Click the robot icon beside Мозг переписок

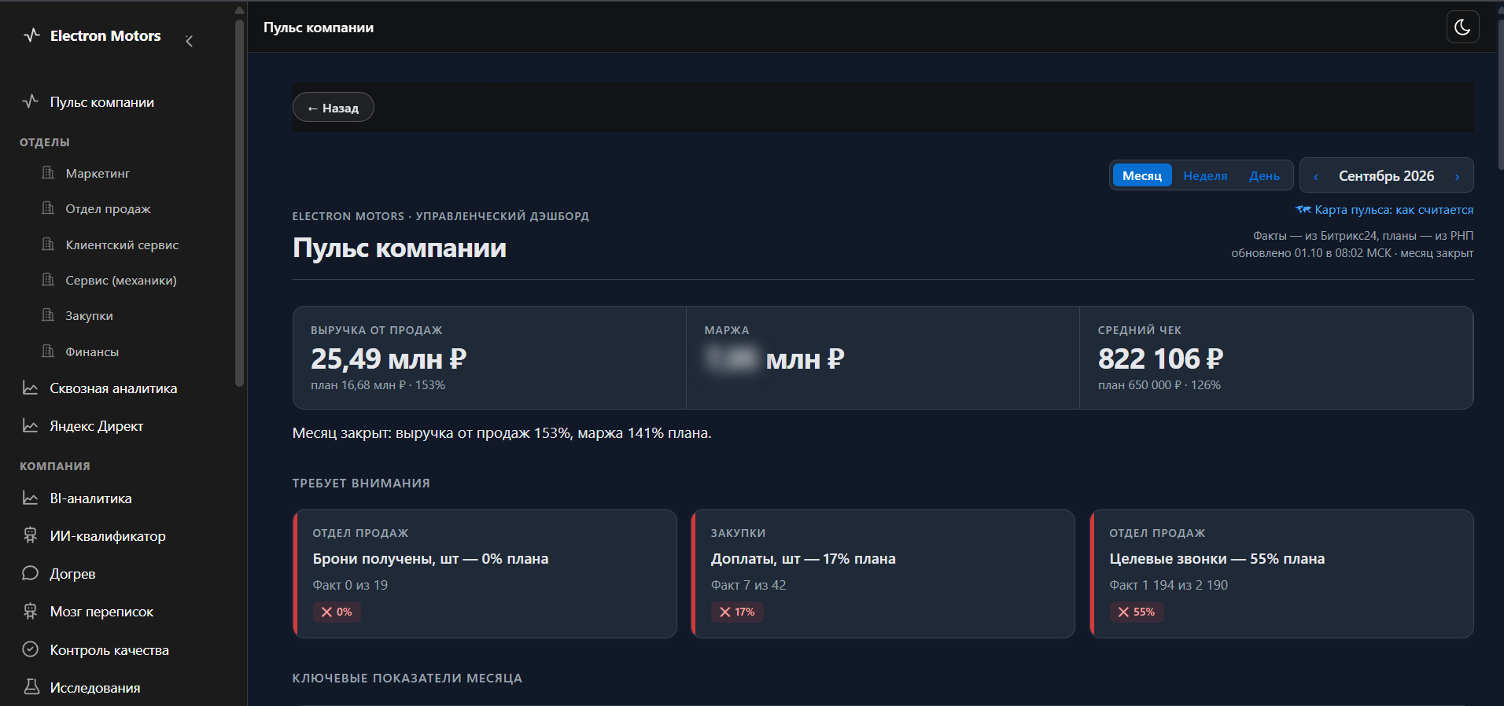(x=31, y=612)
